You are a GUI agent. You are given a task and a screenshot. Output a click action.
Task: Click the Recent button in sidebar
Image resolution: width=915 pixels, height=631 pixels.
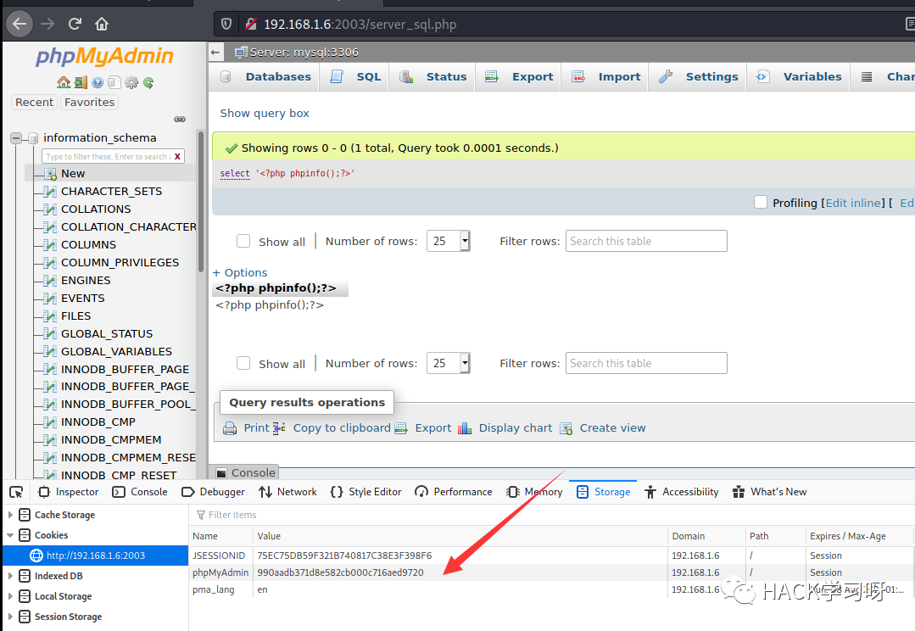click(35, 102)
